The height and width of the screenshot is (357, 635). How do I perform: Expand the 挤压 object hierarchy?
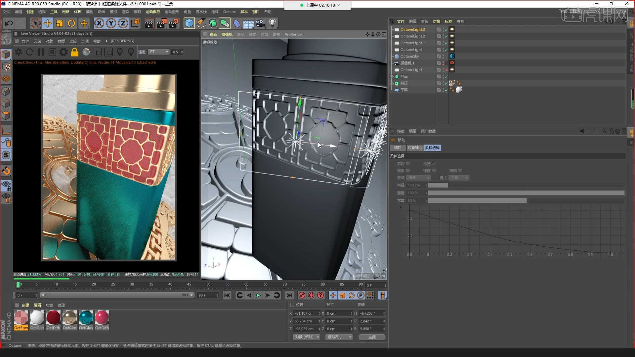[392, 83]
